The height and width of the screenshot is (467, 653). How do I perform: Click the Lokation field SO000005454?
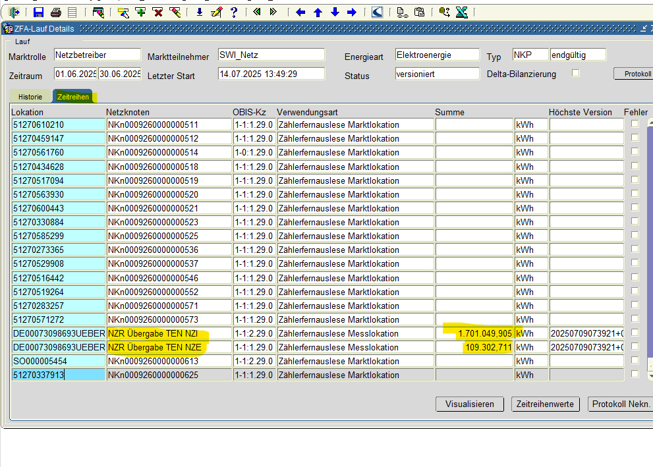pyautogui.click(x=59, y=361)
